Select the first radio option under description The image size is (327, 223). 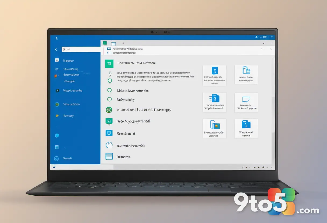tap(109, 80)
